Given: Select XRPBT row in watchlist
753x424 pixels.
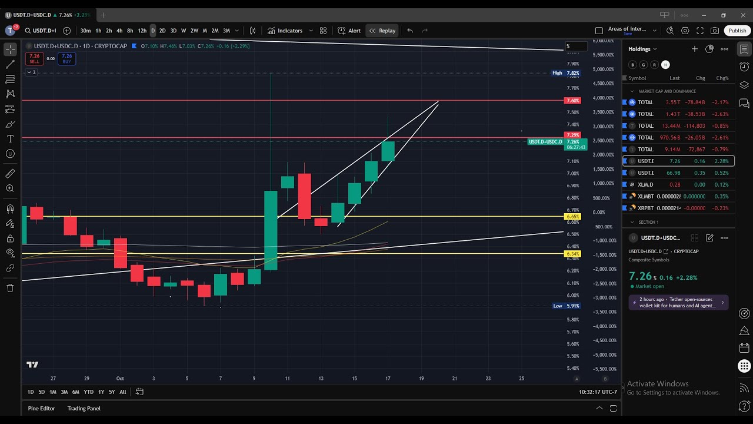Looking at the screenshot, I should [x=678, y=208].
